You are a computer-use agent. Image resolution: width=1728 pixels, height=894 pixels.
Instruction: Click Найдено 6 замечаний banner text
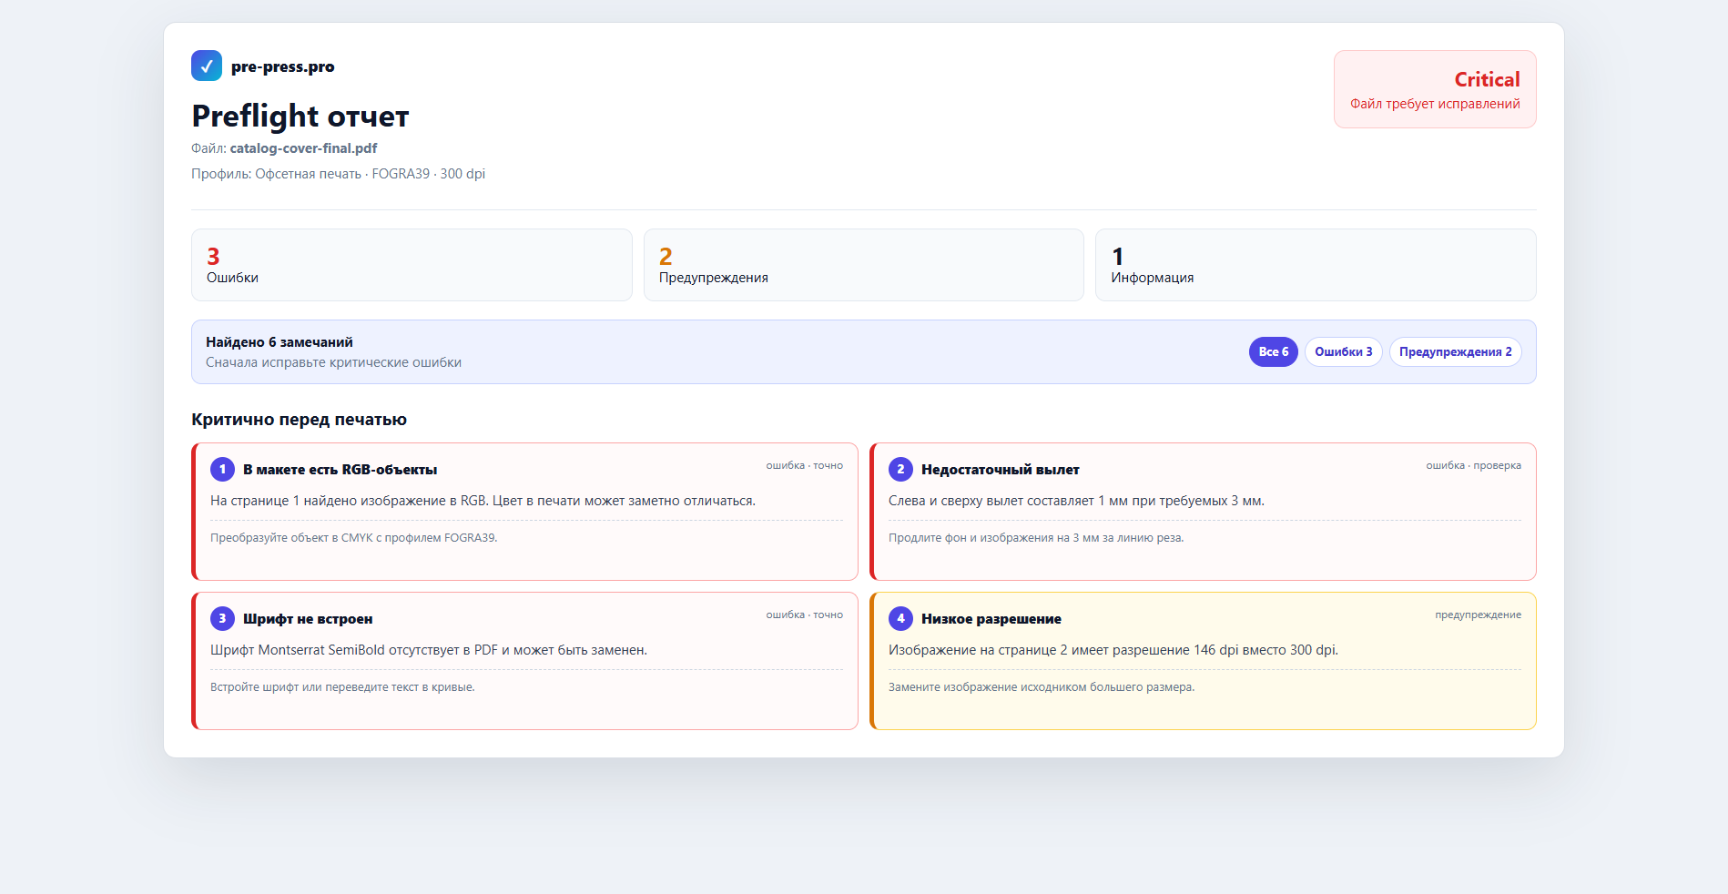tap(280, 342)
